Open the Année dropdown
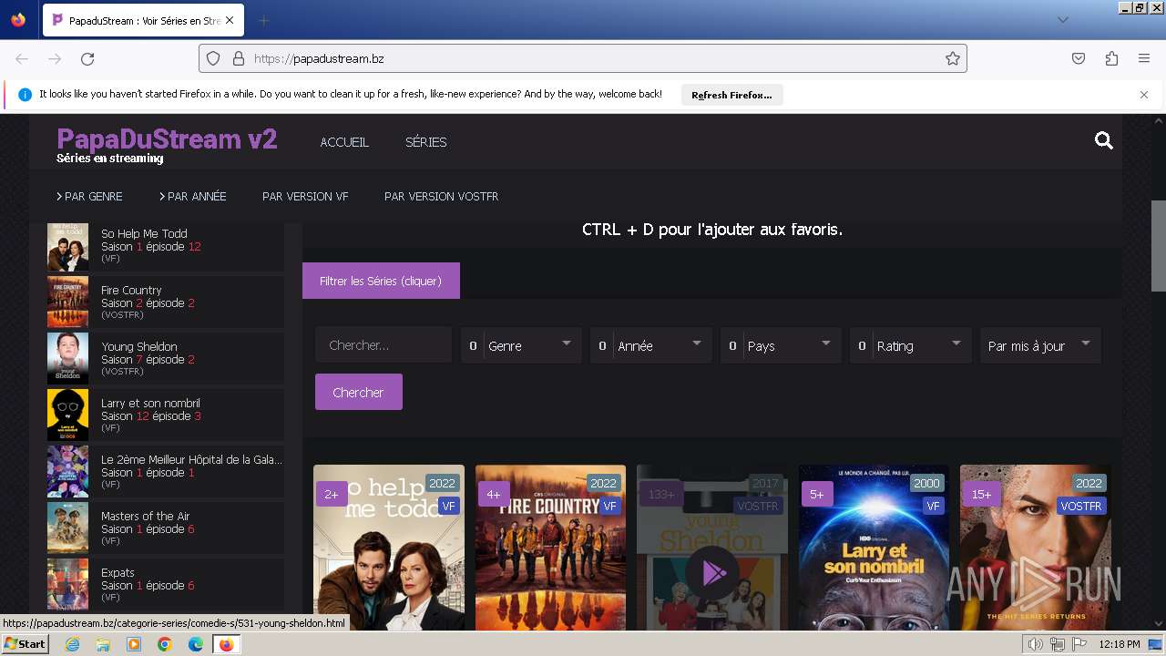 (650, 345)
